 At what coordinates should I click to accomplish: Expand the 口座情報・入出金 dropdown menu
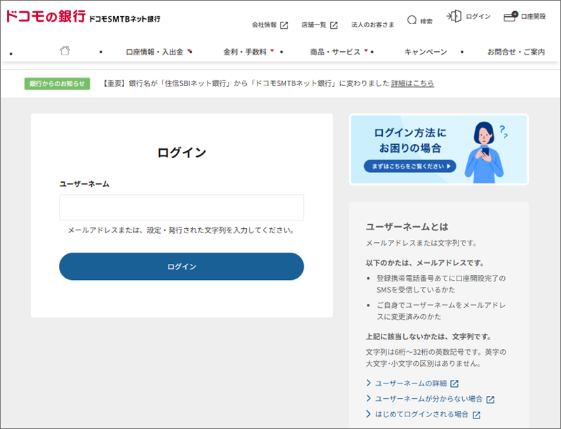pyautogui.click(x=158, y=52)
